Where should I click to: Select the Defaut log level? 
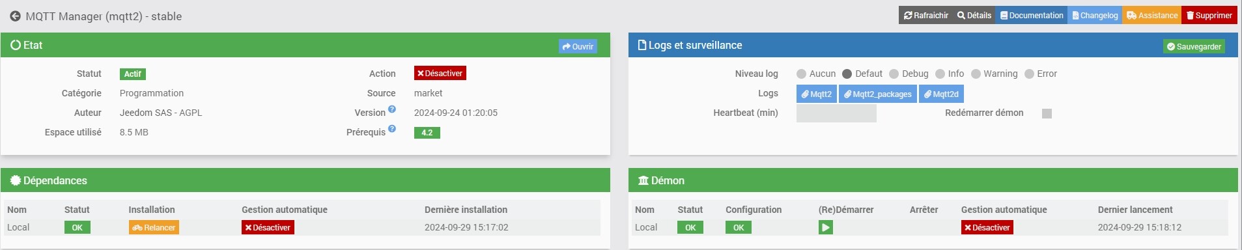click(x=847, y=74)
